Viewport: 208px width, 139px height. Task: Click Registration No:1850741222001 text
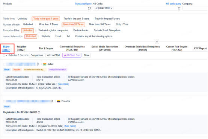[x=20, y=112]
